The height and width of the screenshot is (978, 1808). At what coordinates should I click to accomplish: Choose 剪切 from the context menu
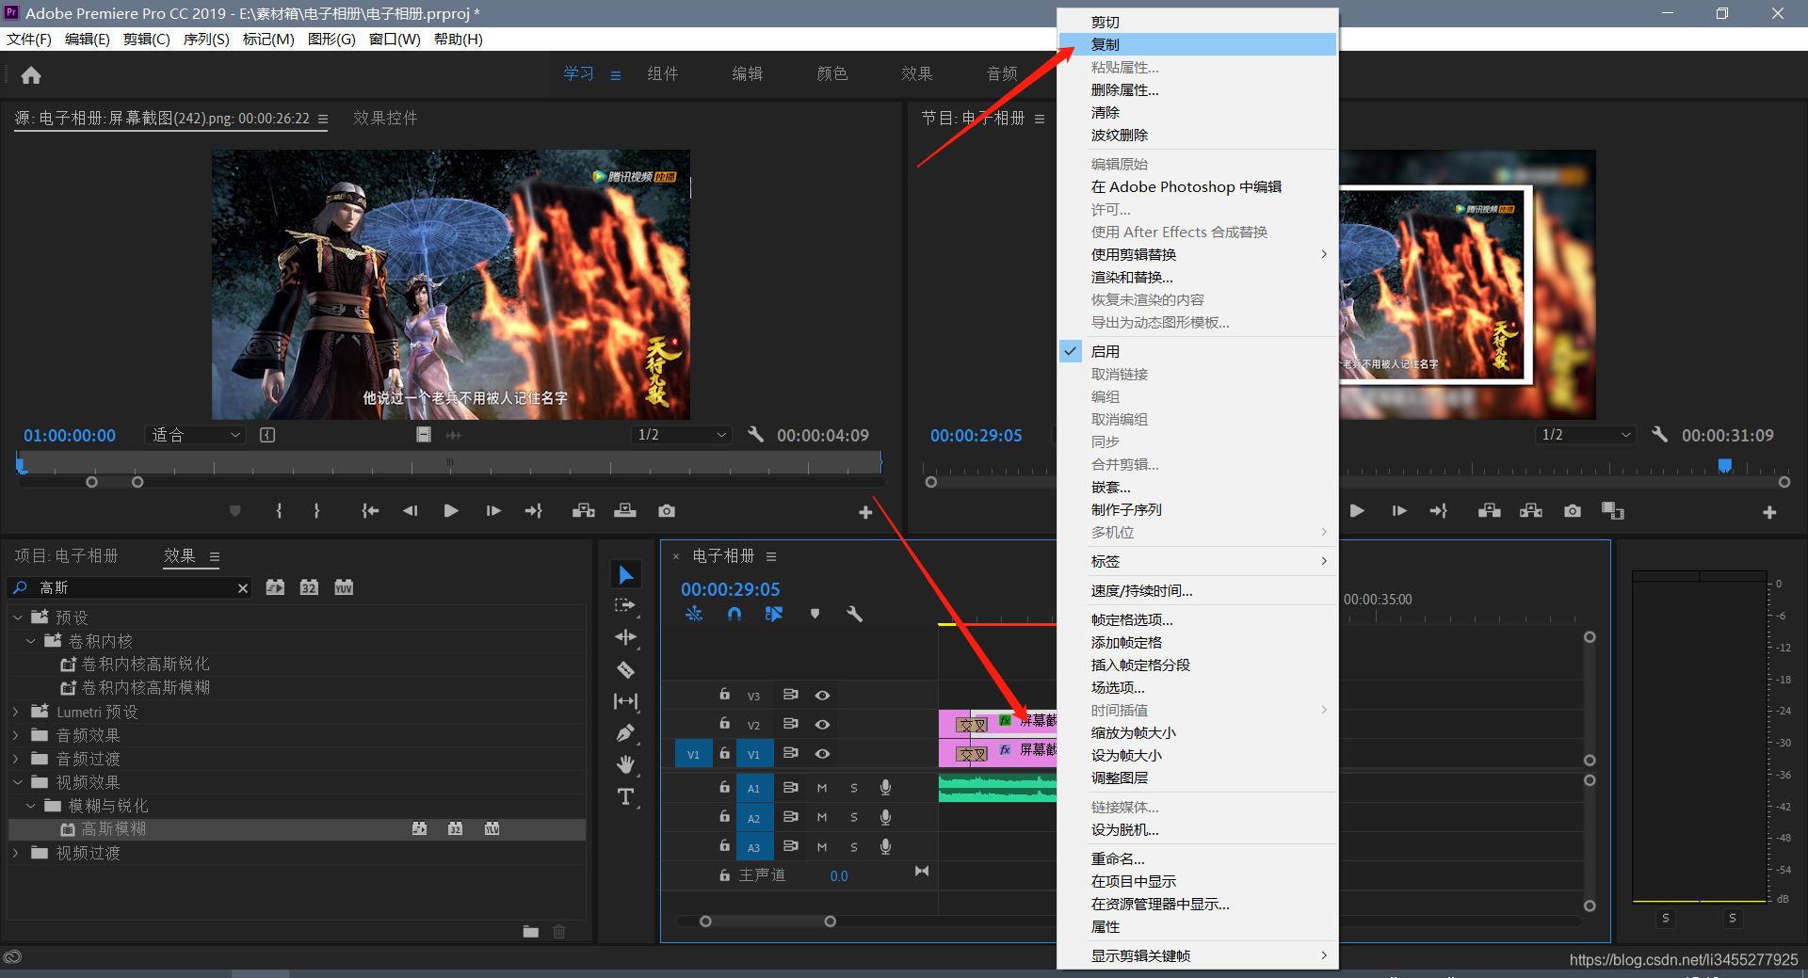(x=1197, y=22)
